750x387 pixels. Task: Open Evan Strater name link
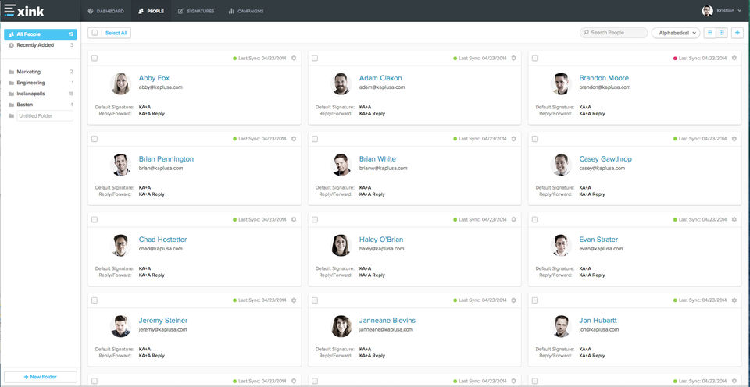(598, 240)
